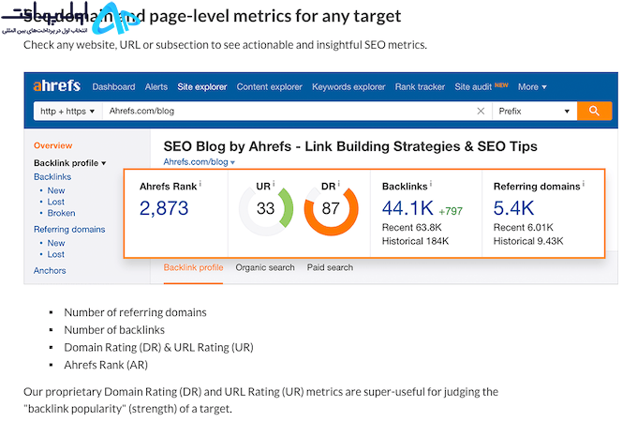Click the info icon next to DR

pyautogui.click(x=338, y=184)
